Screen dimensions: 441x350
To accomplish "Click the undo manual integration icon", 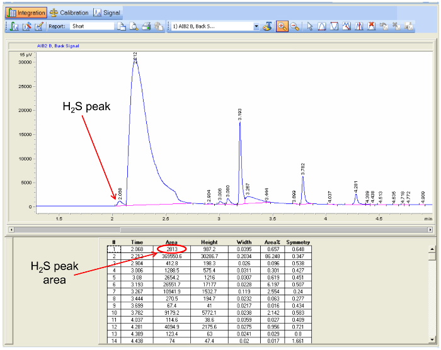I will tap(384, 26).
